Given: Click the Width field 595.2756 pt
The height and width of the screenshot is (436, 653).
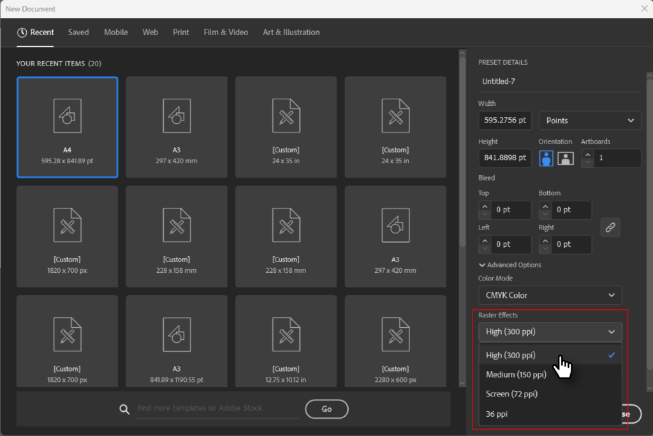Looking at the screenshot, I should click(505, 120).
